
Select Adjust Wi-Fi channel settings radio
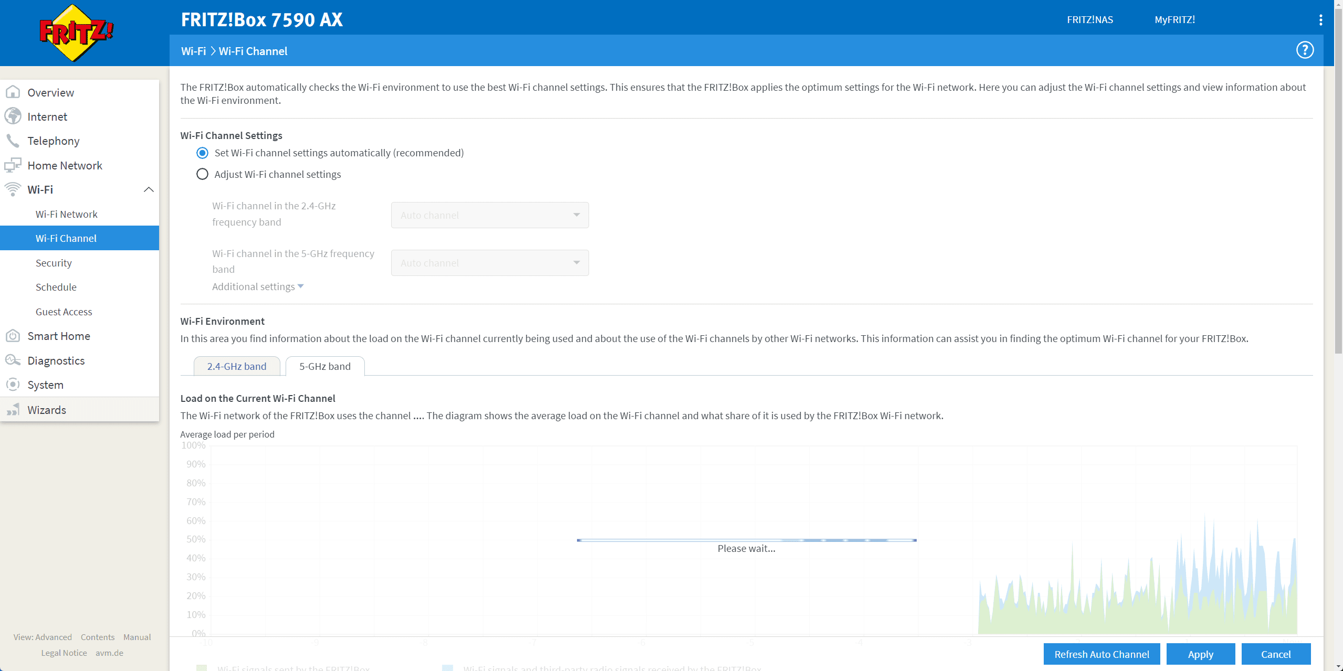click(202, 174)
